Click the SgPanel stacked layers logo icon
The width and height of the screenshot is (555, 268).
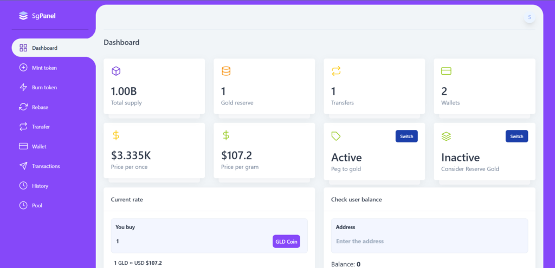(x=23, y=16)
